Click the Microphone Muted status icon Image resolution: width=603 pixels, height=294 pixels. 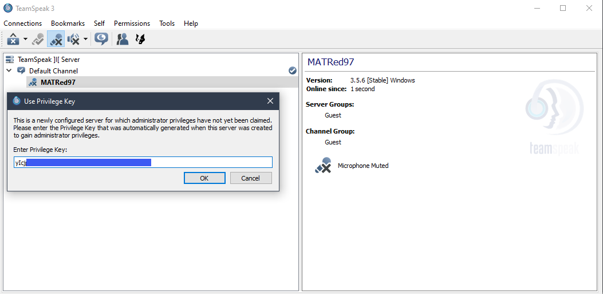click(324, 166)
